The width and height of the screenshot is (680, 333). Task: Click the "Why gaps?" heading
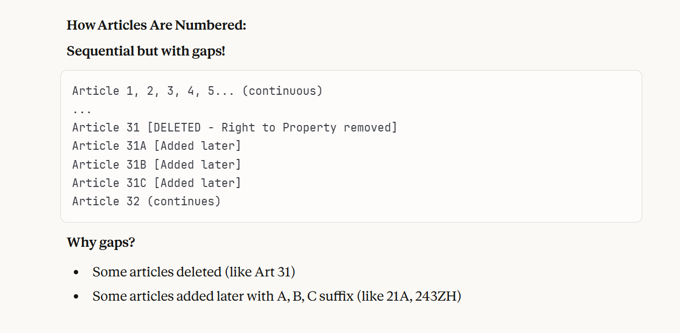coord(101,242)
